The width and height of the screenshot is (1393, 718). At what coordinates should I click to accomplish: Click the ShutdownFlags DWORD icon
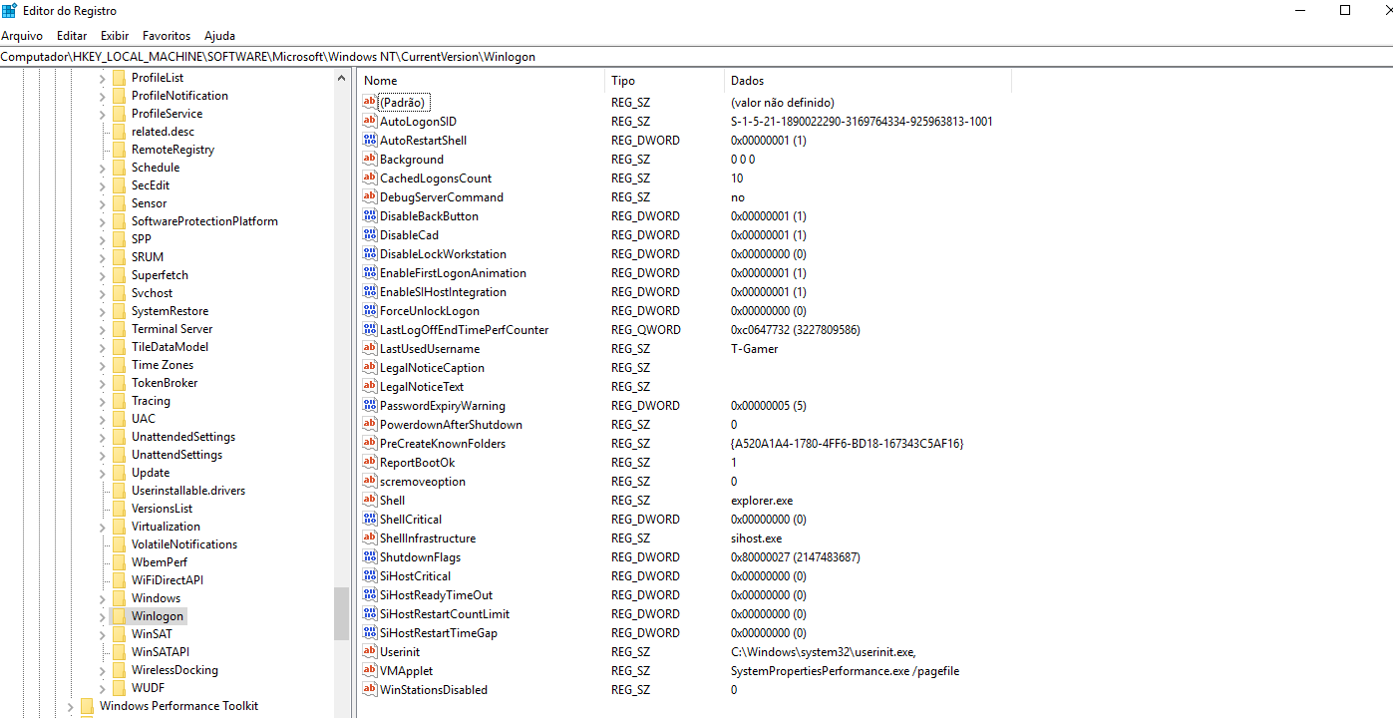point(370,556)
